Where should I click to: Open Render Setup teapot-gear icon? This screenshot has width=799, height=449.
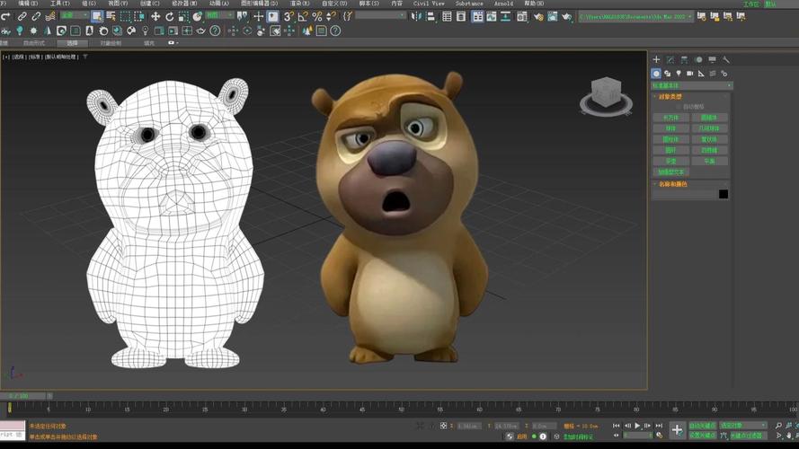(538, 17)
